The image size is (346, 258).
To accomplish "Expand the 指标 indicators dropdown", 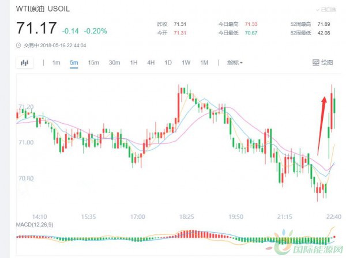I will coord(234,62).
